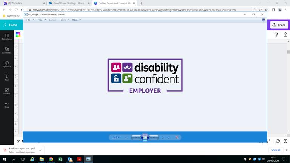The width and height of the screenshot is (290, 163).
Task: Click the canva.com address bar
Action: pos(134,10)
